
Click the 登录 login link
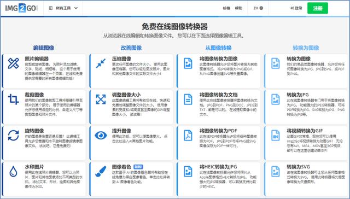tap(296, 8)
